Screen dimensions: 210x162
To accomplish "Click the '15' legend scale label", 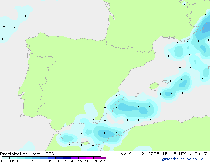I will 49,161.
